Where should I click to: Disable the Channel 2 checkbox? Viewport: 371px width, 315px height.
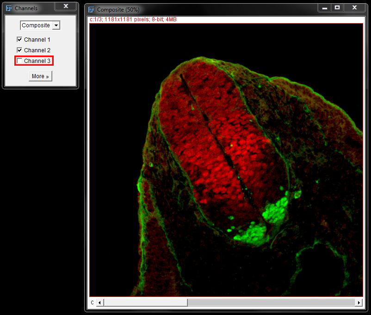pyautogui.click(x=19, y=50)
